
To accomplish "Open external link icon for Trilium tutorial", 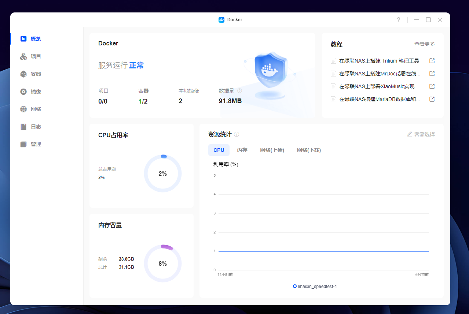I will tap(432, 61).
